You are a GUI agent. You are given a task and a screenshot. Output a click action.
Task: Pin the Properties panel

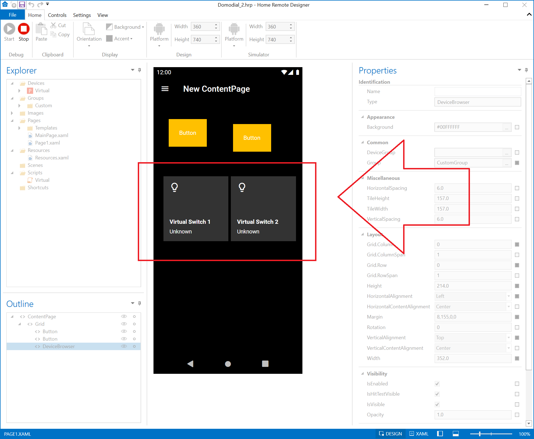tap(526, 70)
